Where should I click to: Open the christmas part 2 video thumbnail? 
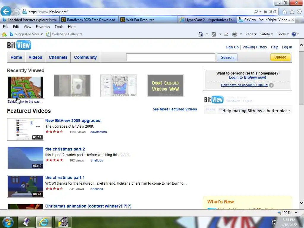tap(26, 158)
